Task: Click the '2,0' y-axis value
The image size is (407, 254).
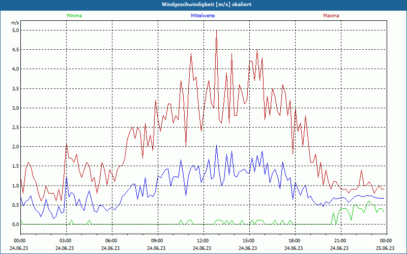Action: [x=16, y=147]
